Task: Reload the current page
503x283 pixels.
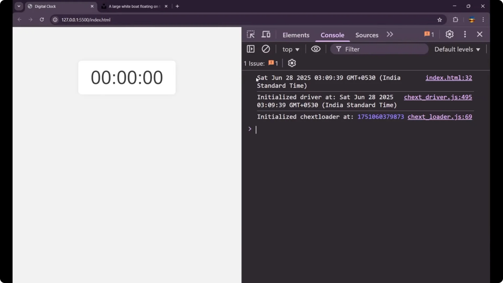Action: pyautogui.click(x=42, y=20)
